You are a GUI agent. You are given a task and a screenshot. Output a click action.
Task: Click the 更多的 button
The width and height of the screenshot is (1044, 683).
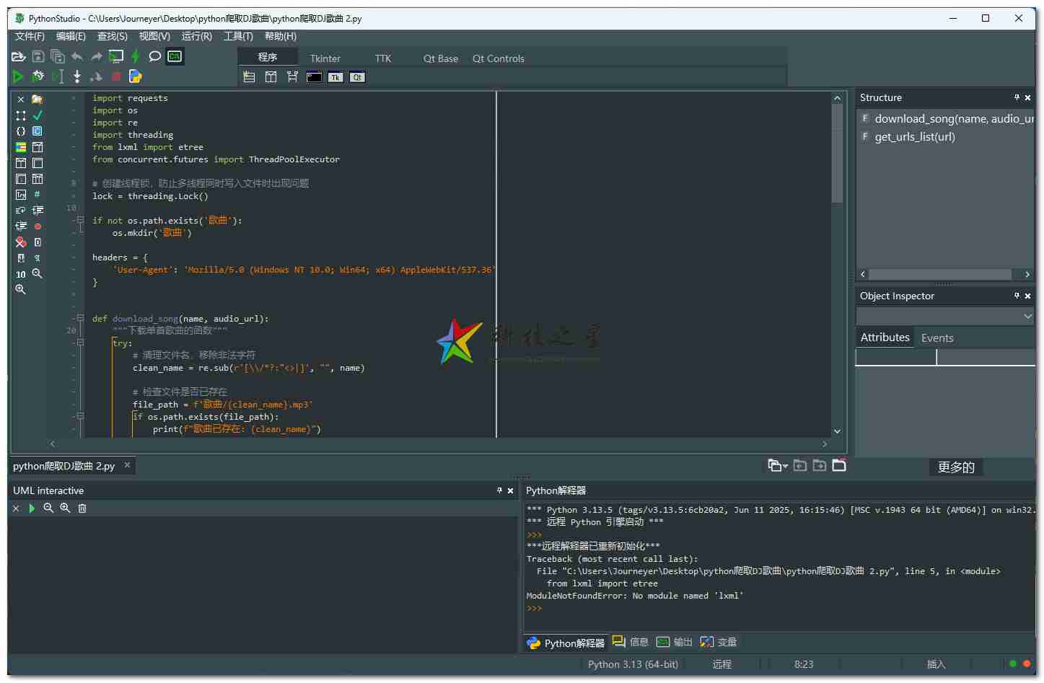(956, 467)
